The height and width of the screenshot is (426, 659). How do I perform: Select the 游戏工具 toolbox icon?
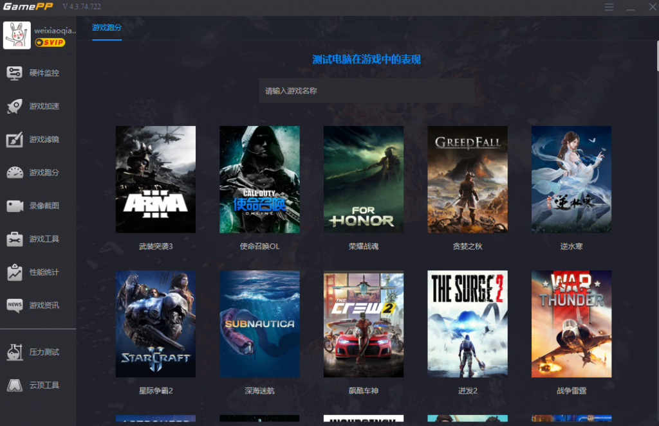click(x=15, y=239)
